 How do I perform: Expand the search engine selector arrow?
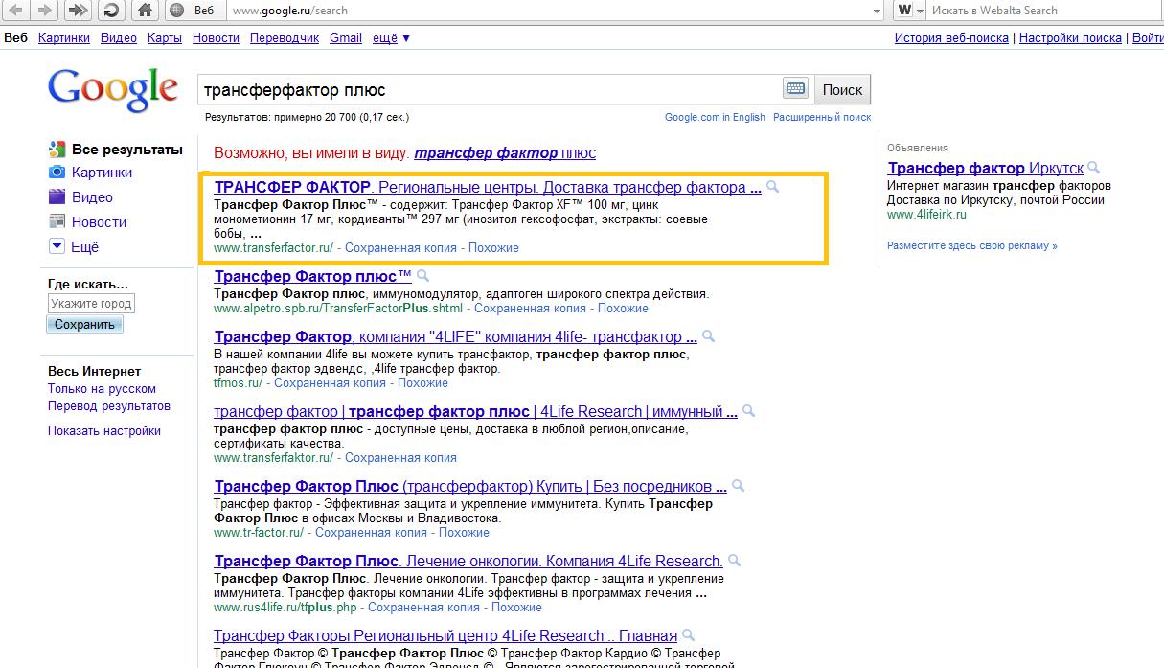pos(921,11)
